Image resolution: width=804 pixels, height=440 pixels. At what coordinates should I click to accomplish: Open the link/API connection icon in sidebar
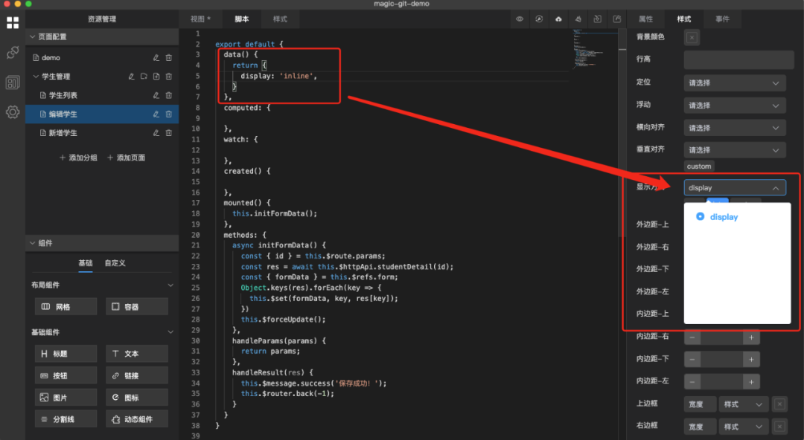point(13,52)
